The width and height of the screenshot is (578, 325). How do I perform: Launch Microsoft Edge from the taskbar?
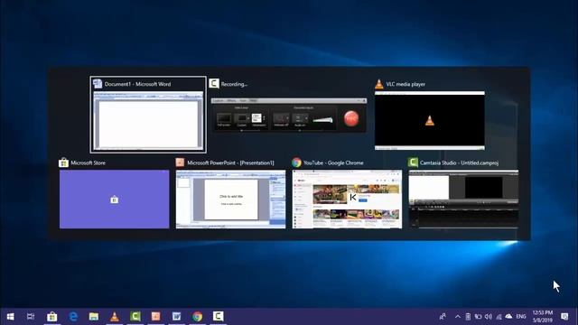click(73, 317)
